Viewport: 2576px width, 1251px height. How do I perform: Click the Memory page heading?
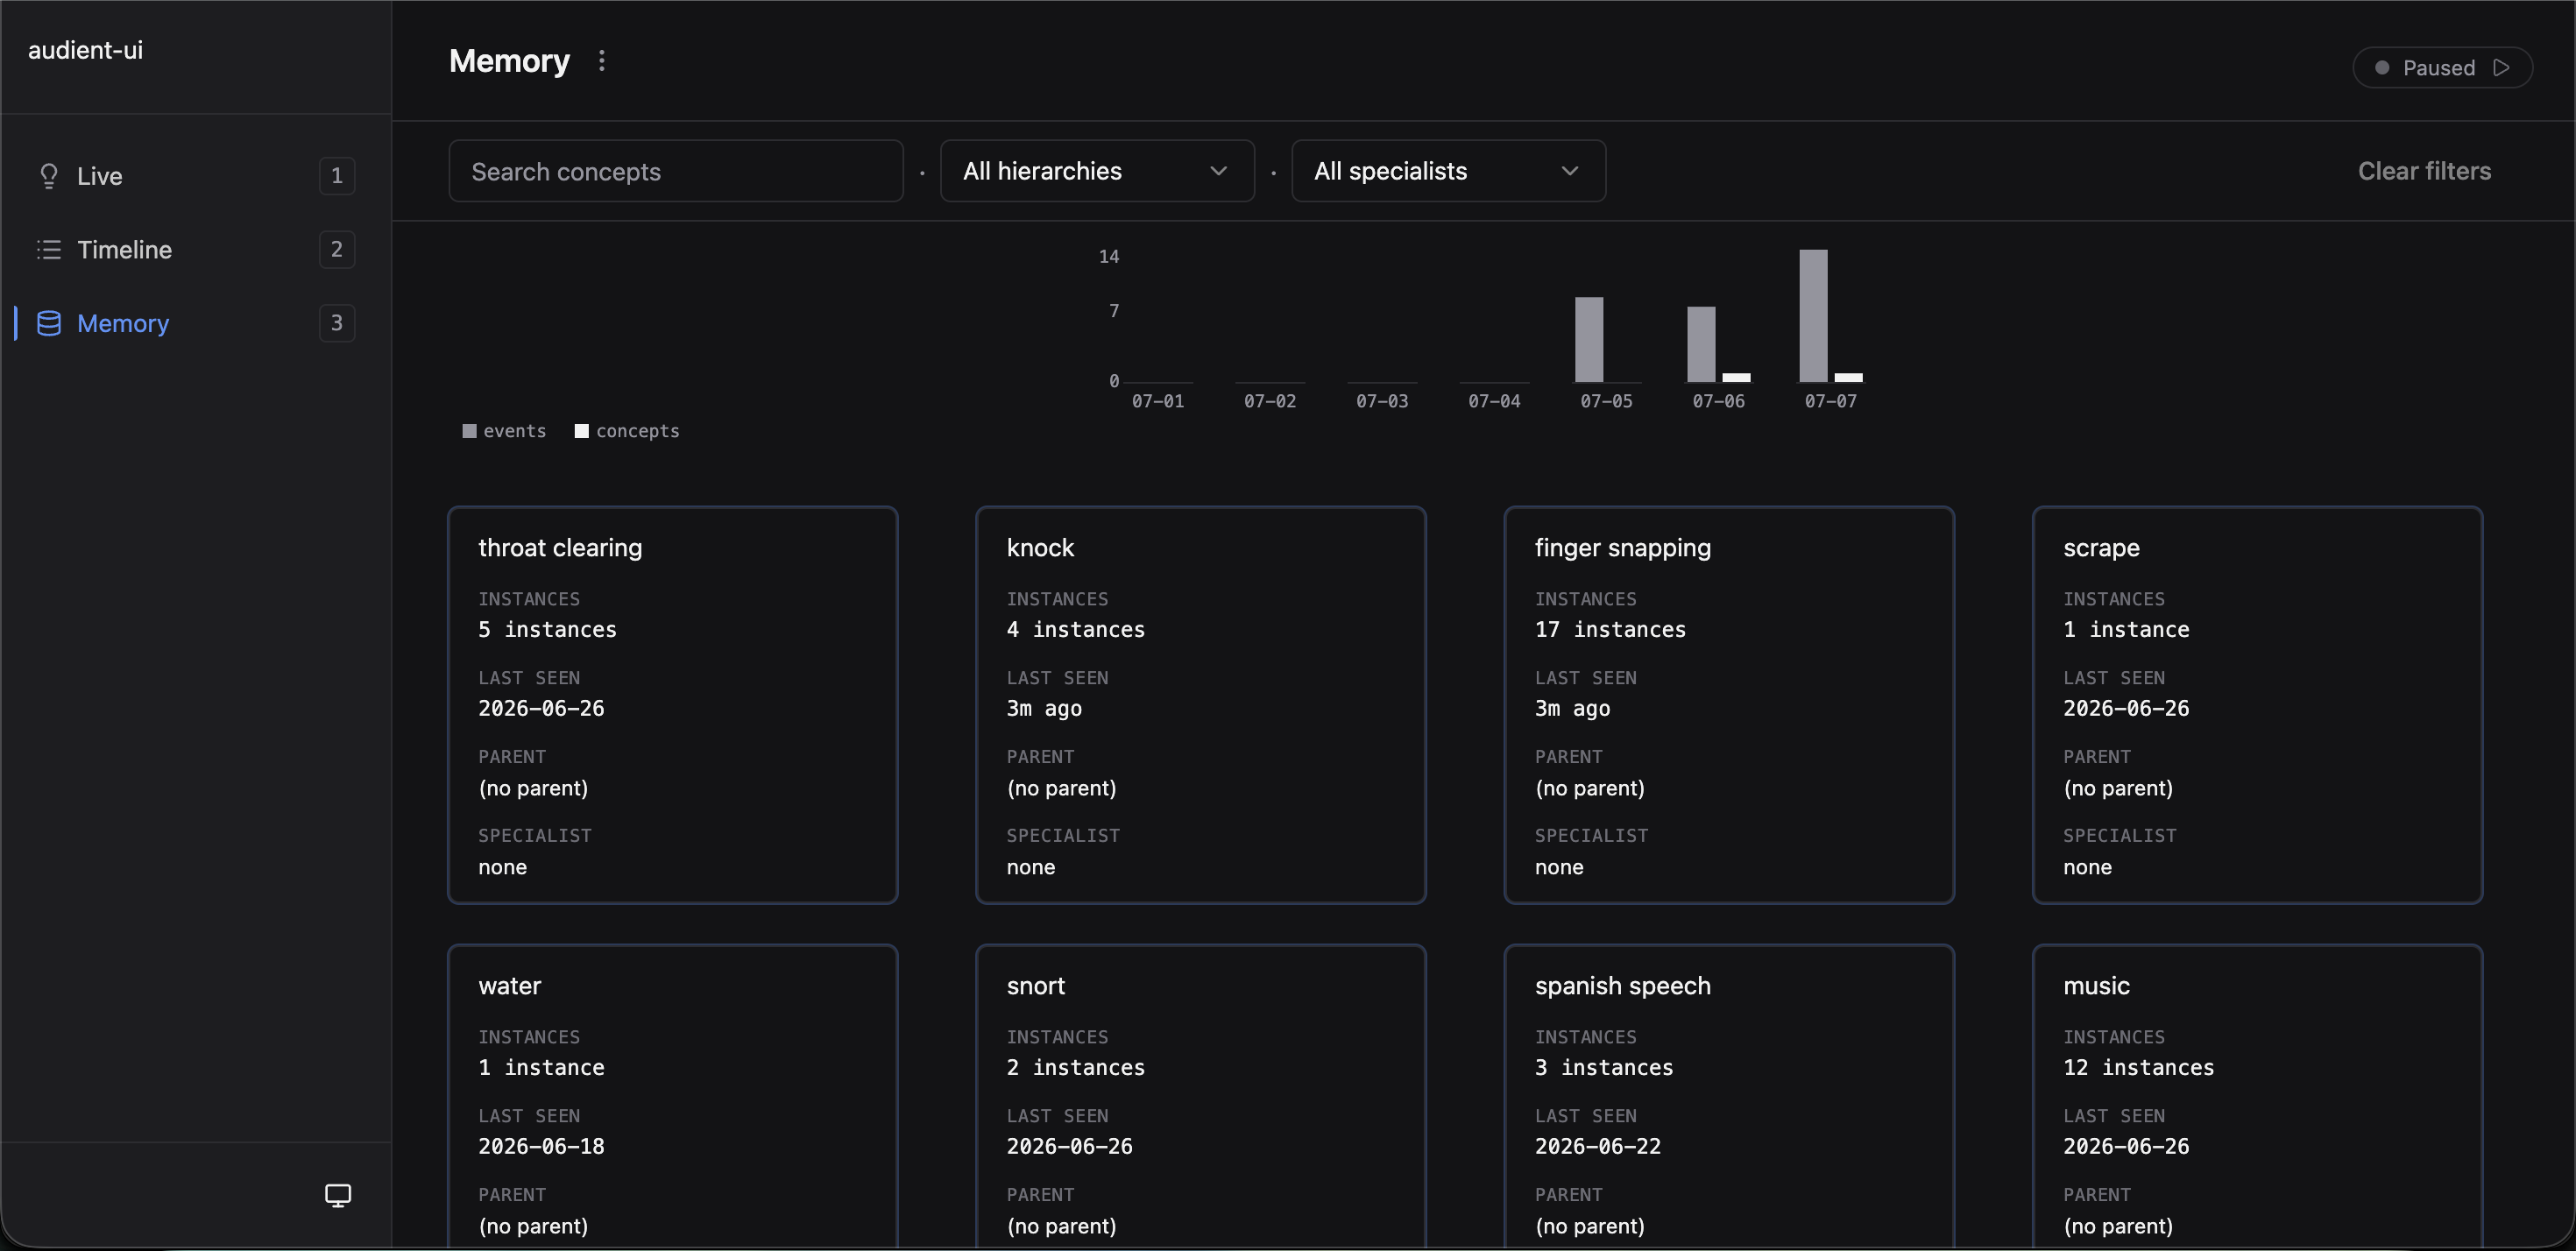509,61
